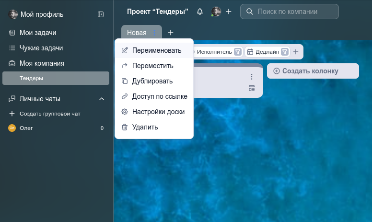Switch to the Новая board tab

tap(137, 33)
